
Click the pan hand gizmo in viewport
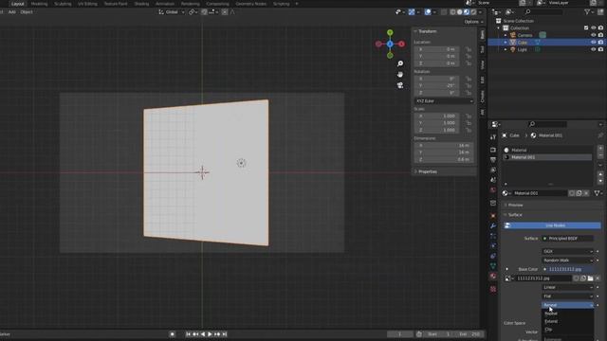click(400, 74)
